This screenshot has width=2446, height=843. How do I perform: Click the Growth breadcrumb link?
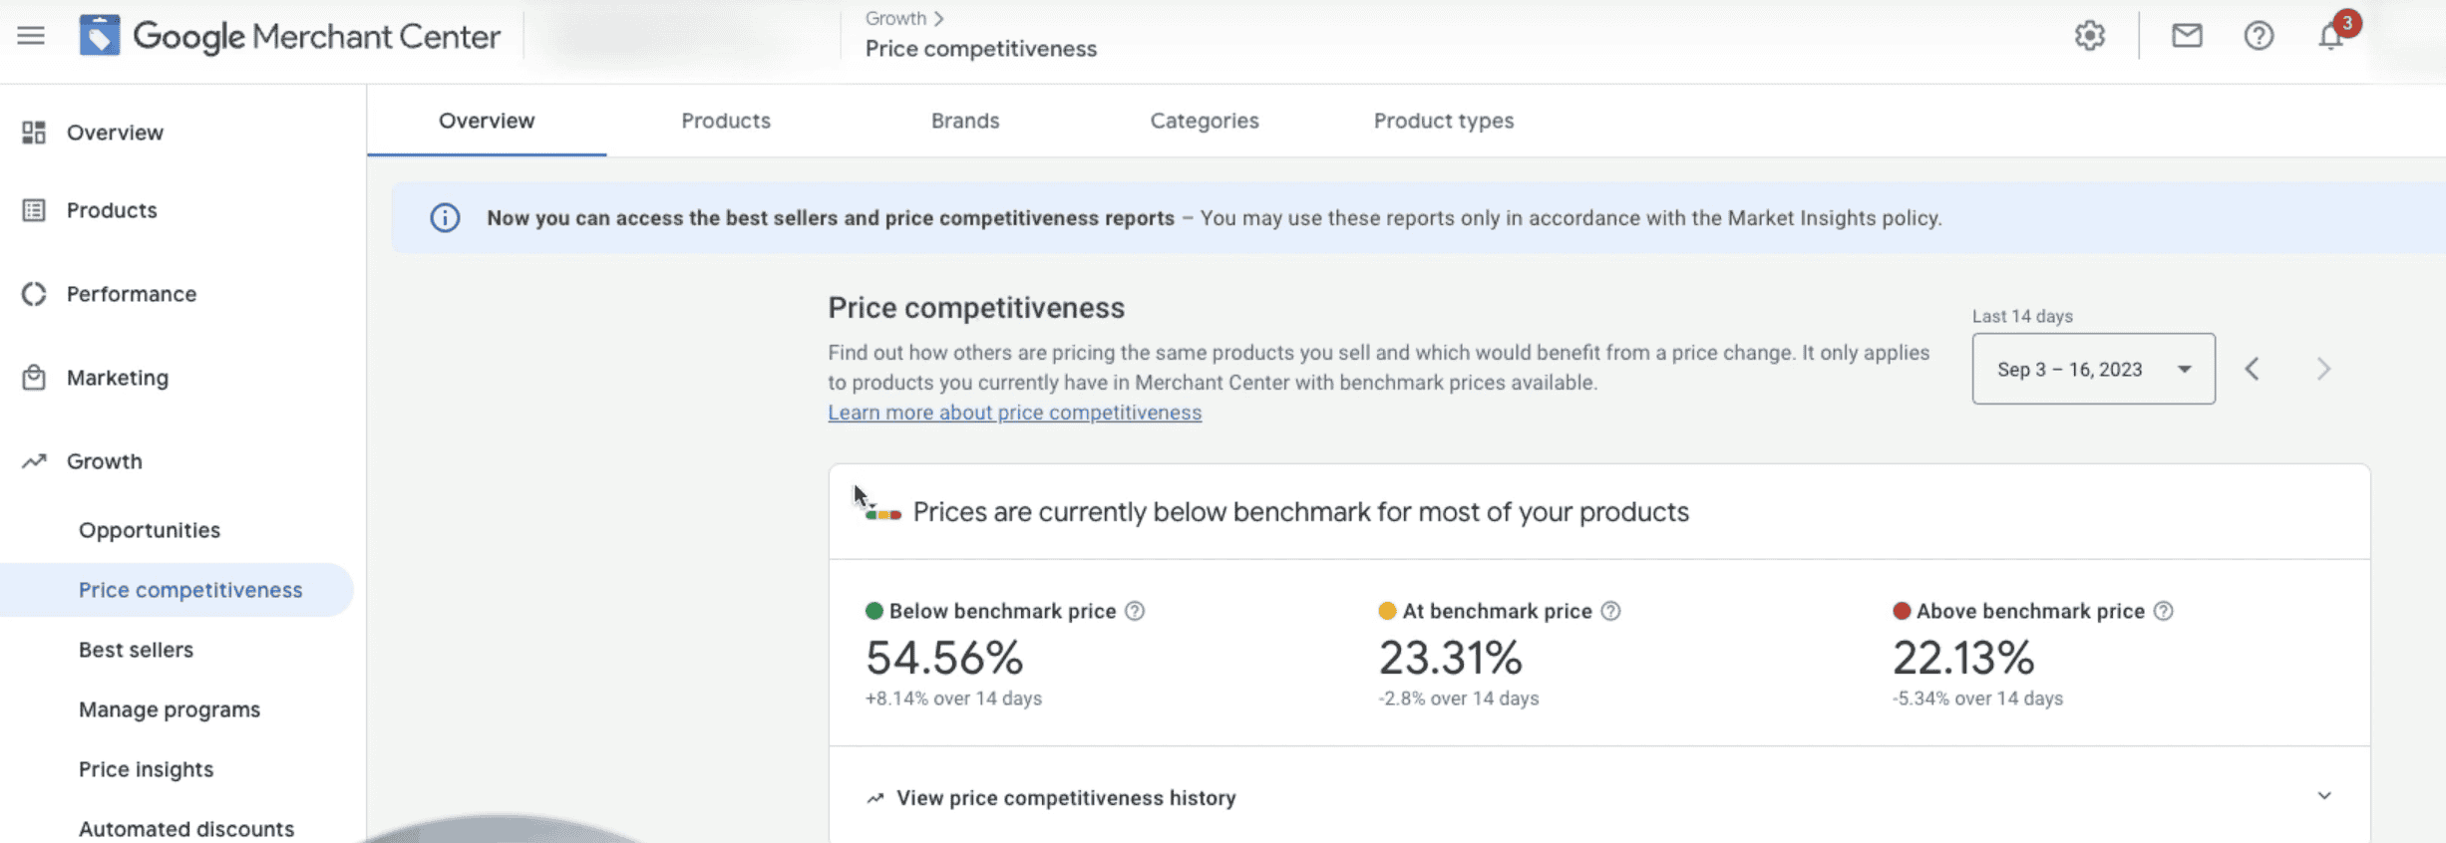[x=895, y=18]
